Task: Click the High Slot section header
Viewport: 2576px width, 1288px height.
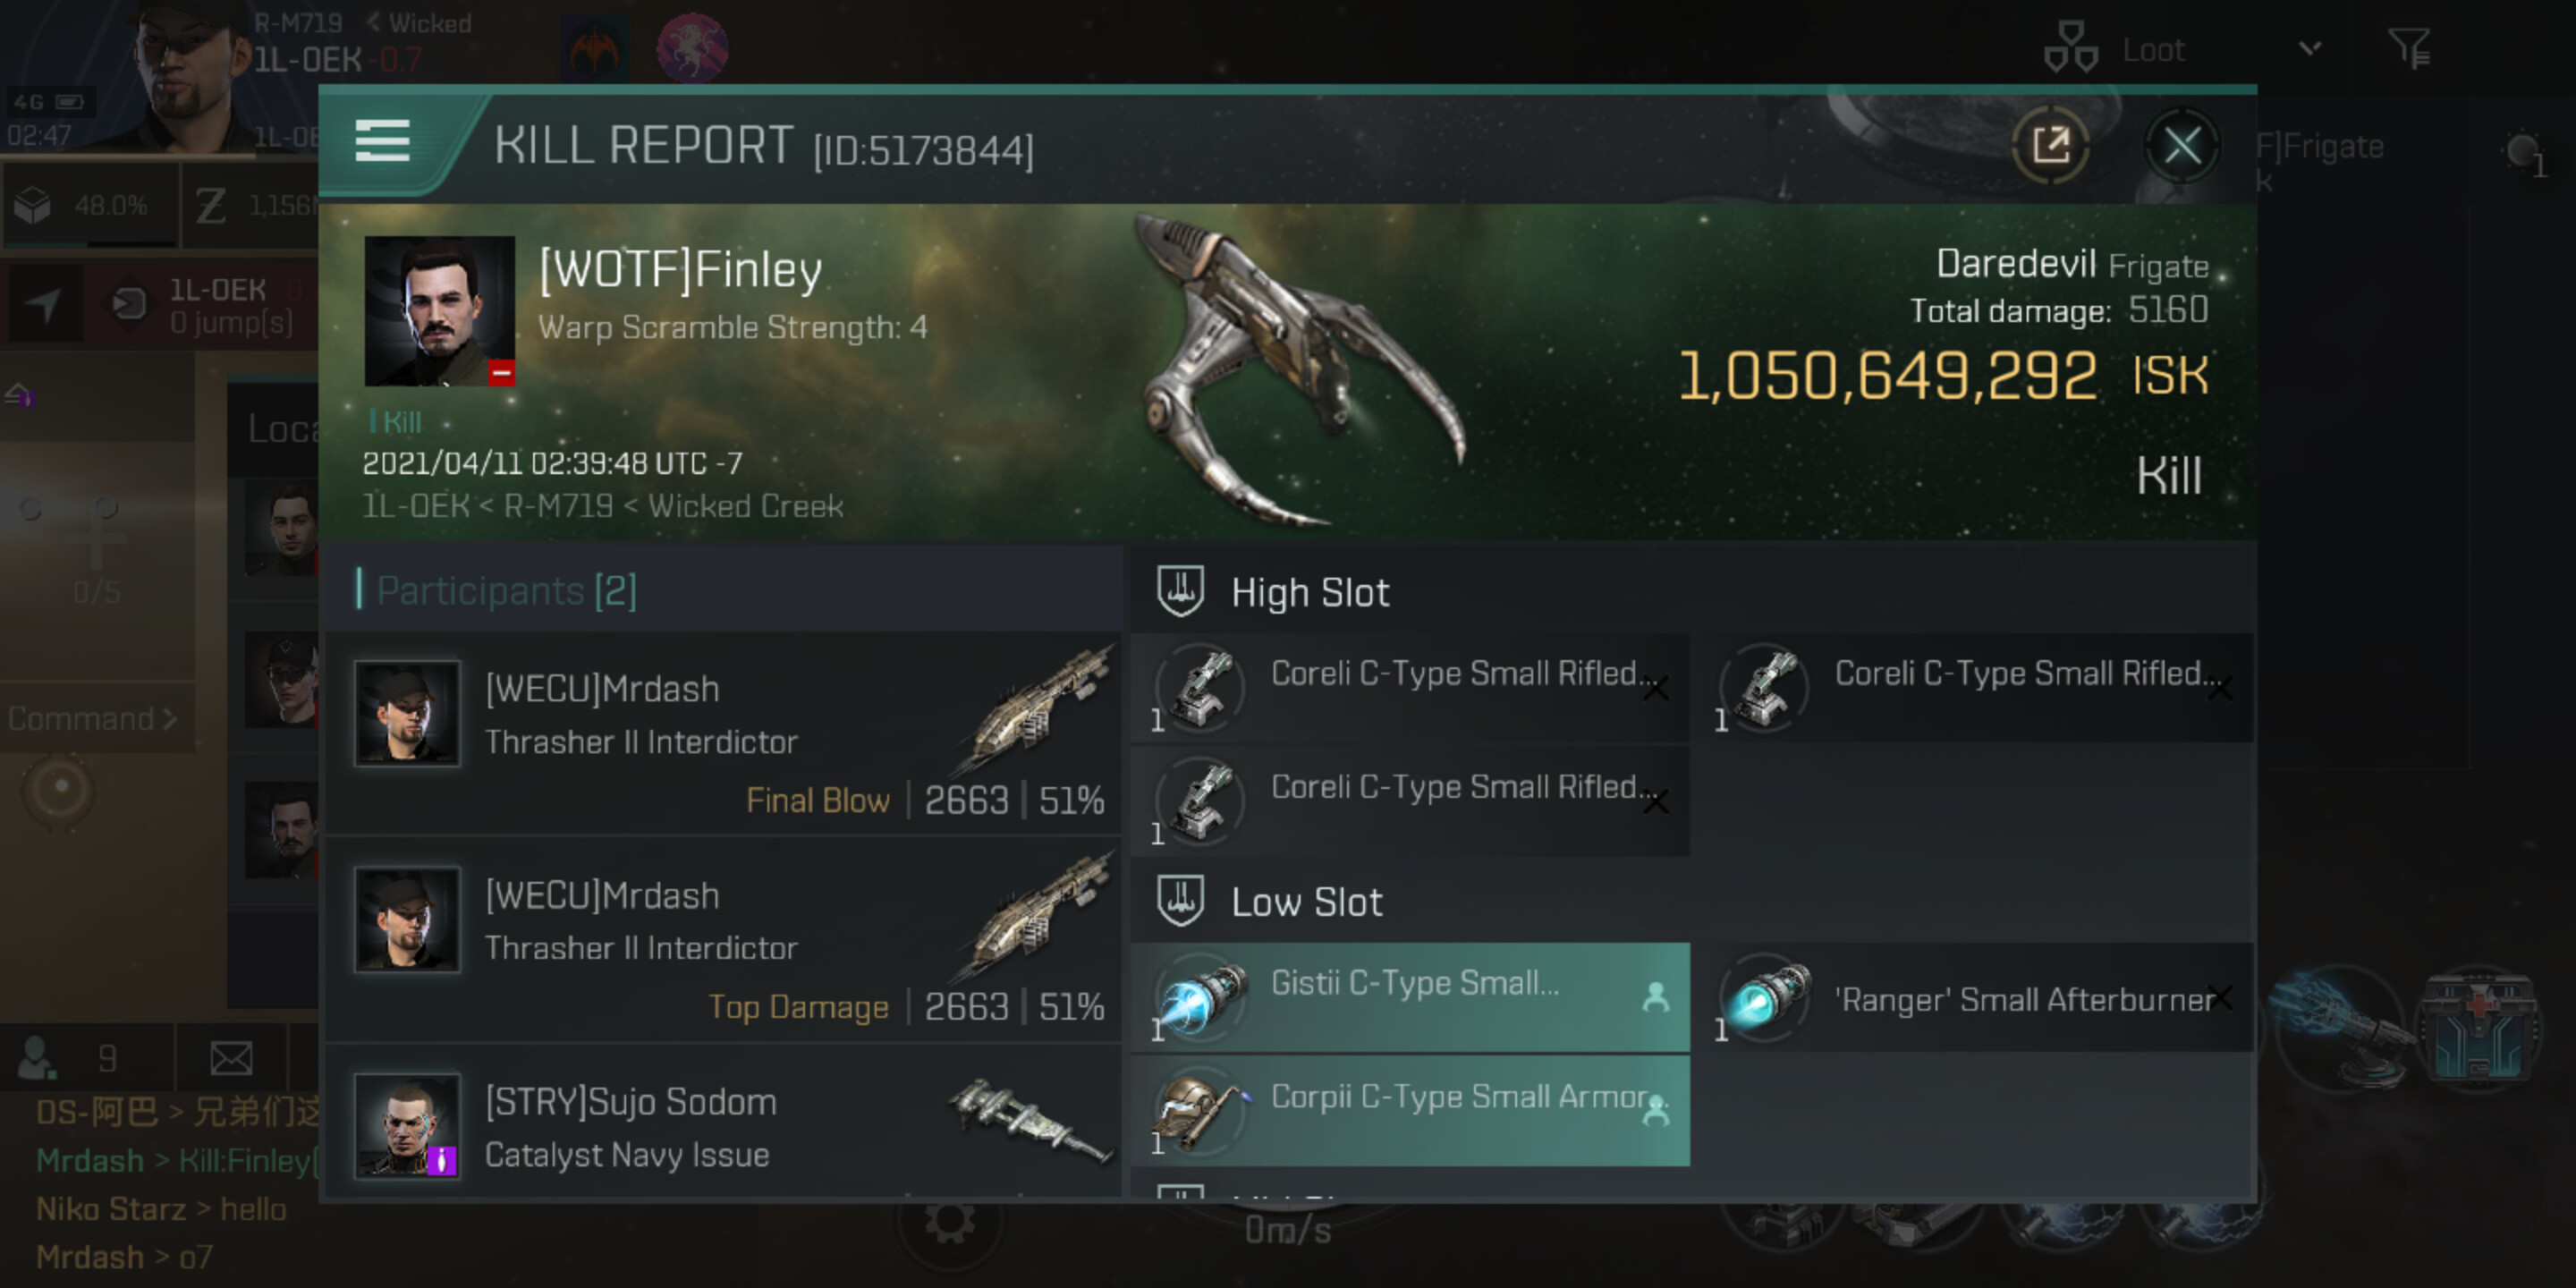Action: [1309, 592]
